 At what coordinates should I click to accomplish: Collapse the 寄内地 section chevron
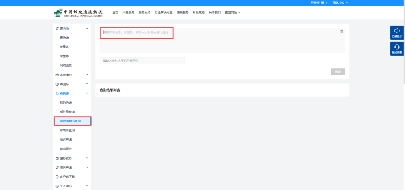click(87, 28)
